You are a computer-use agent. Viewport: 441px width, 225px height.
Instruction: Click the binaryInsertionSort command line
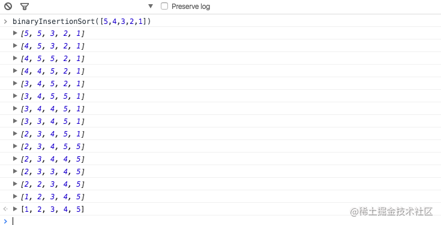click(82, 22)
